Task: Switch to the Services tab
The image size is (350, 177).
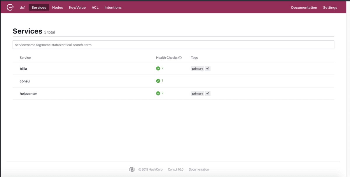Action: click(39, 8)
